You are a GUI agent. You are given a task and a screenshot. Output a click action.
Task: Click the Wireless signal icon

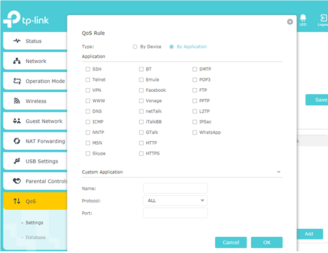17,101
